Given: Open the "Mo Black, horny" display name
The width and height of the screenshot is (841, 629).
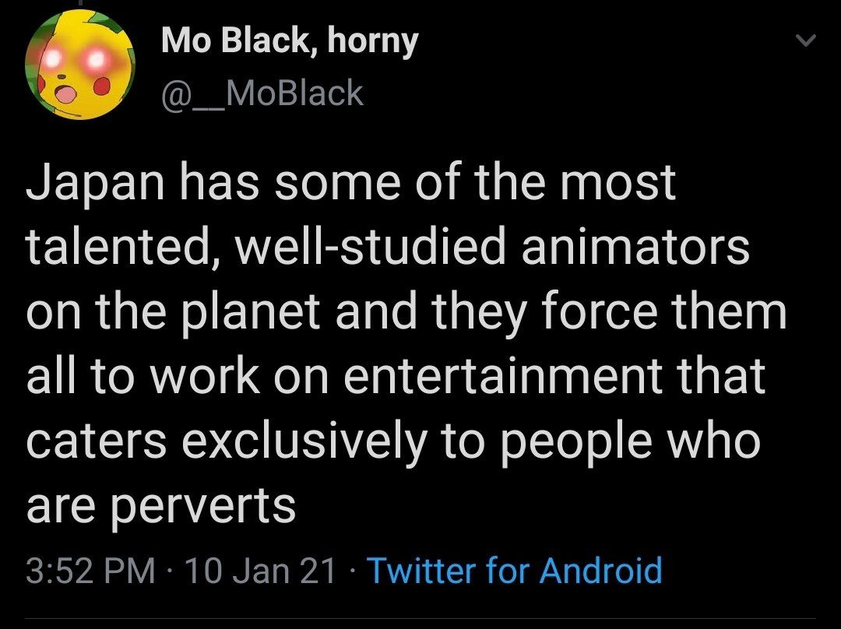Looking at the screenshot, I should point(290,42).
